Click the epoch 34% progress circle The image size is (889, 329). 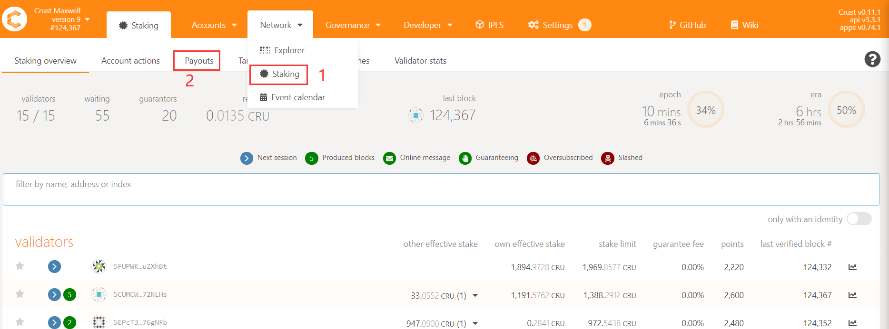(706, 110)
